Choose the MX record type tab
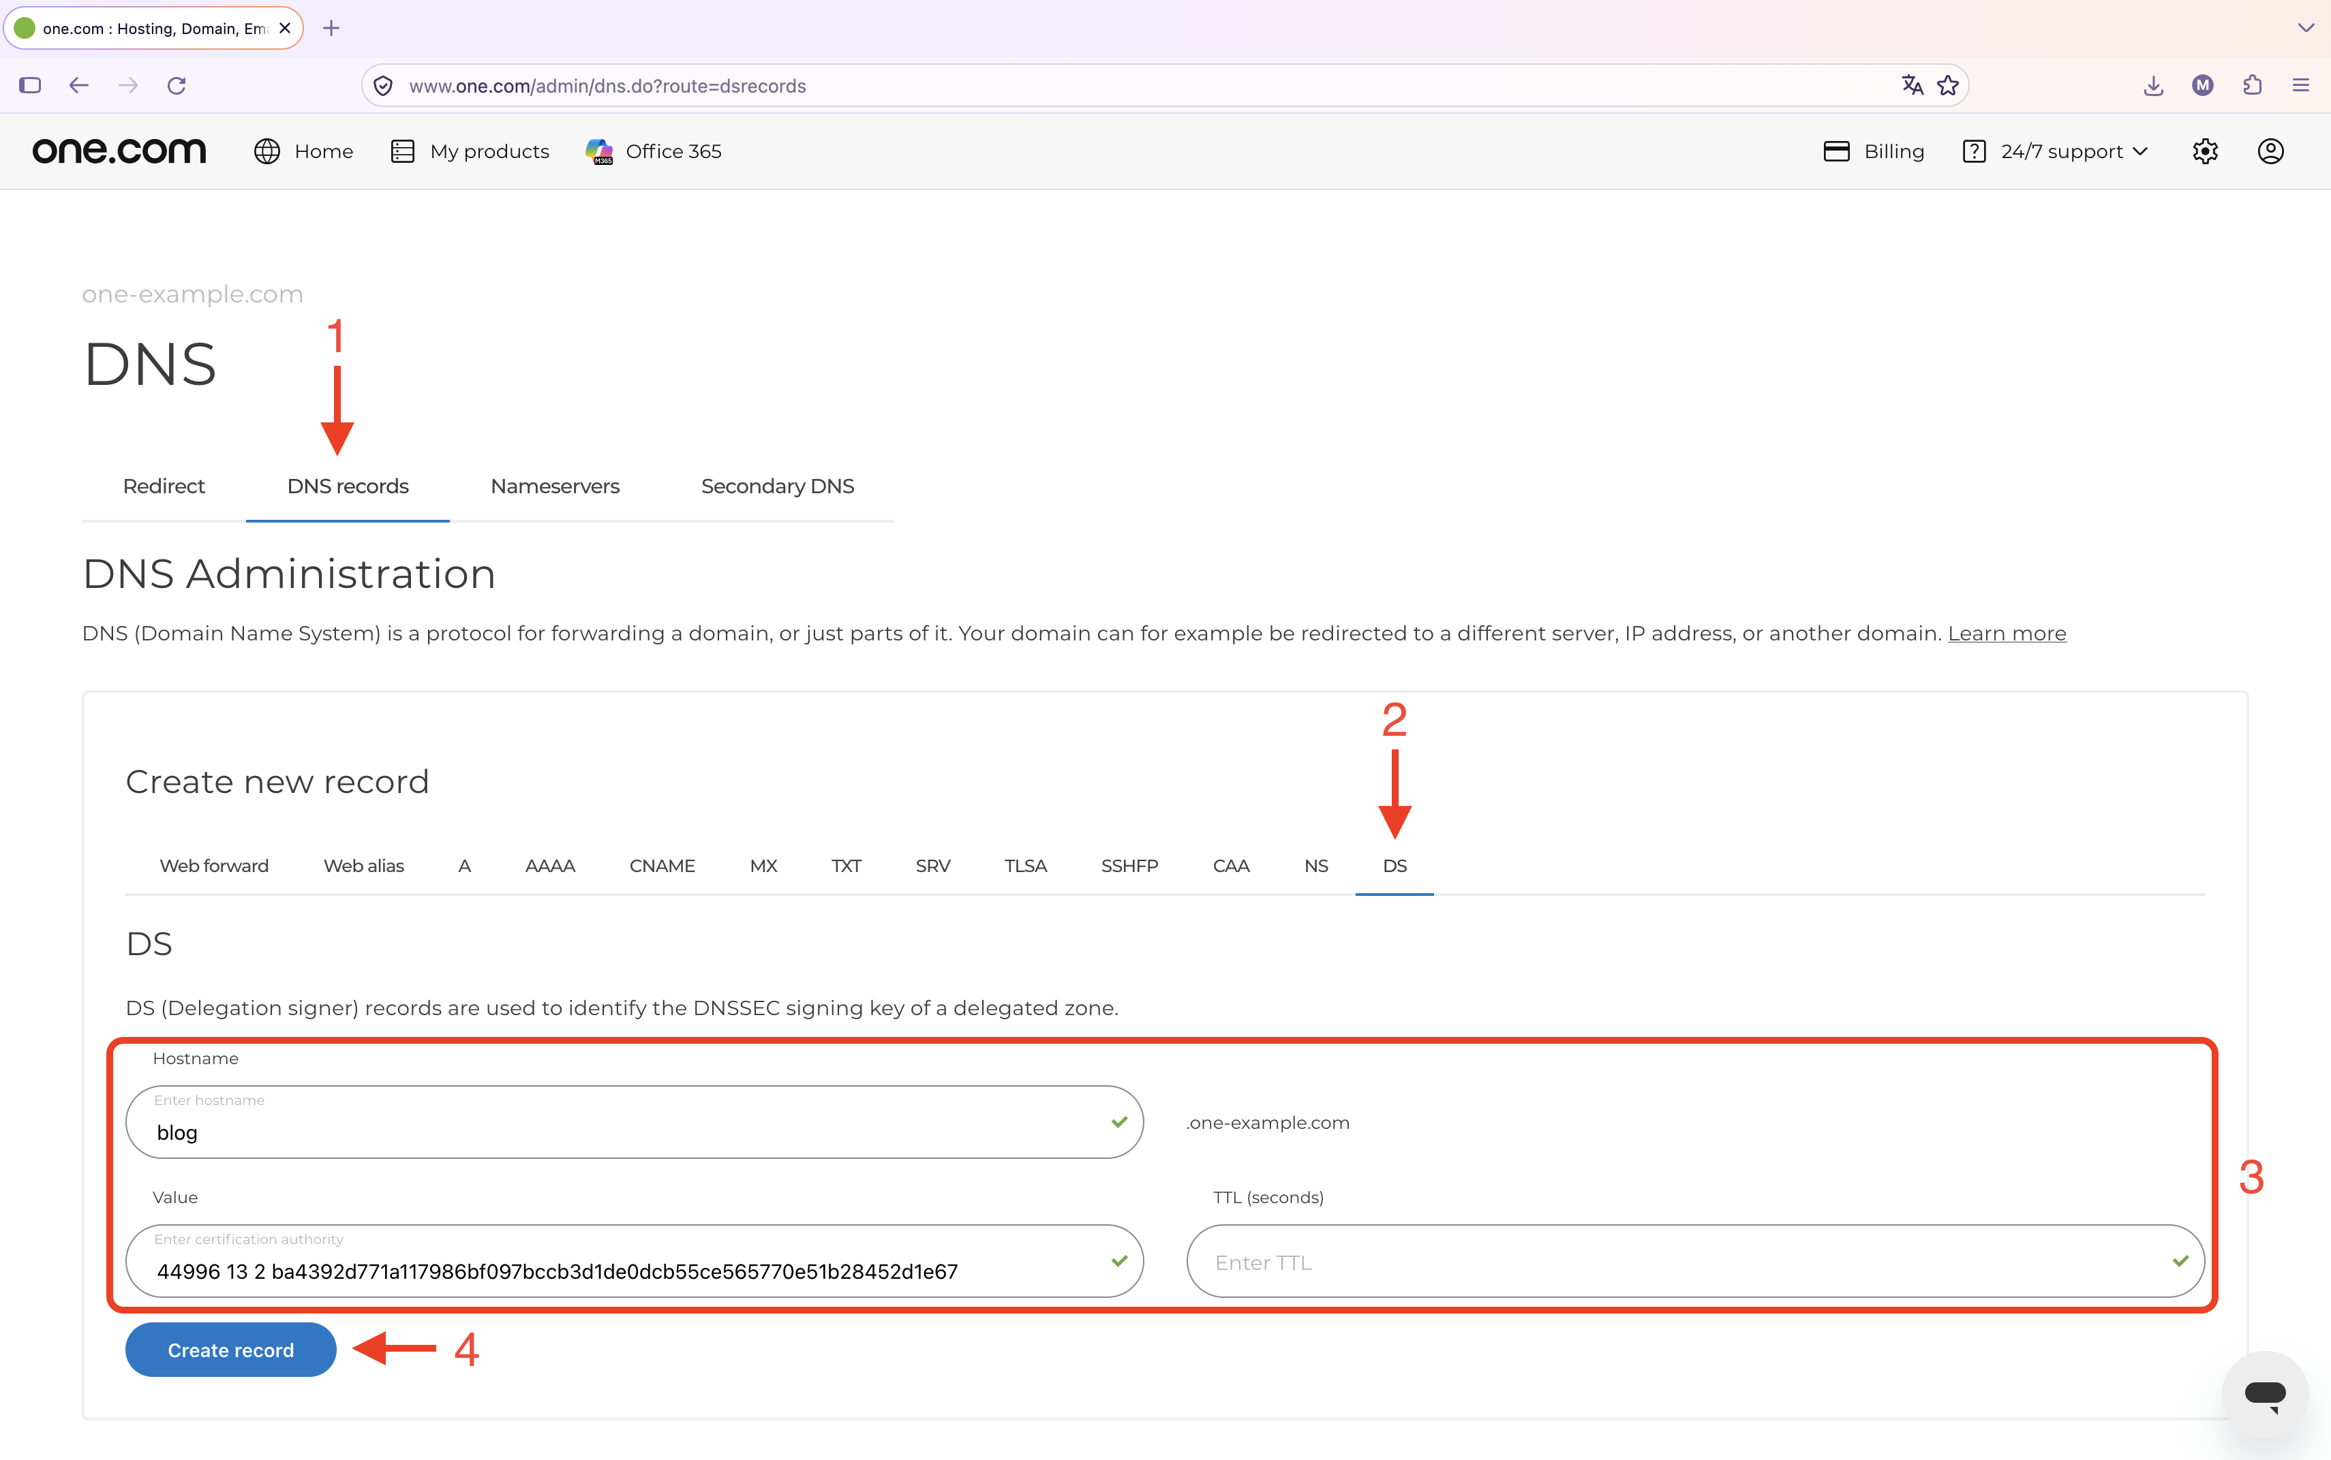Screen dimensions: 2331x1460 pyautogui.click(x=763, y=866)
